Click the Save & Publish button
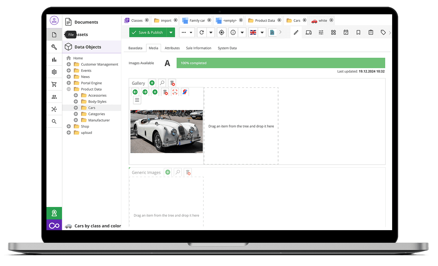The width and height of the screenshot is (438, 266). [148, 32]
